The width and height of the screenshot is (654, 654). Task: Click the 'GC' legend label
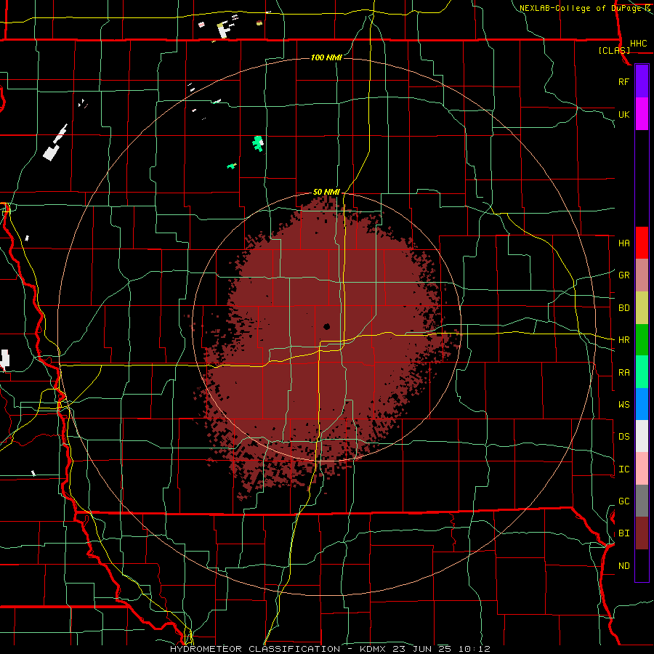[624, 501]
